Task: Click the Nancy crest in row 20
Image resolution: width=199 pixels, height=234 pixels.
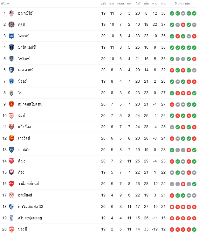Action: (x=11, y=229)
